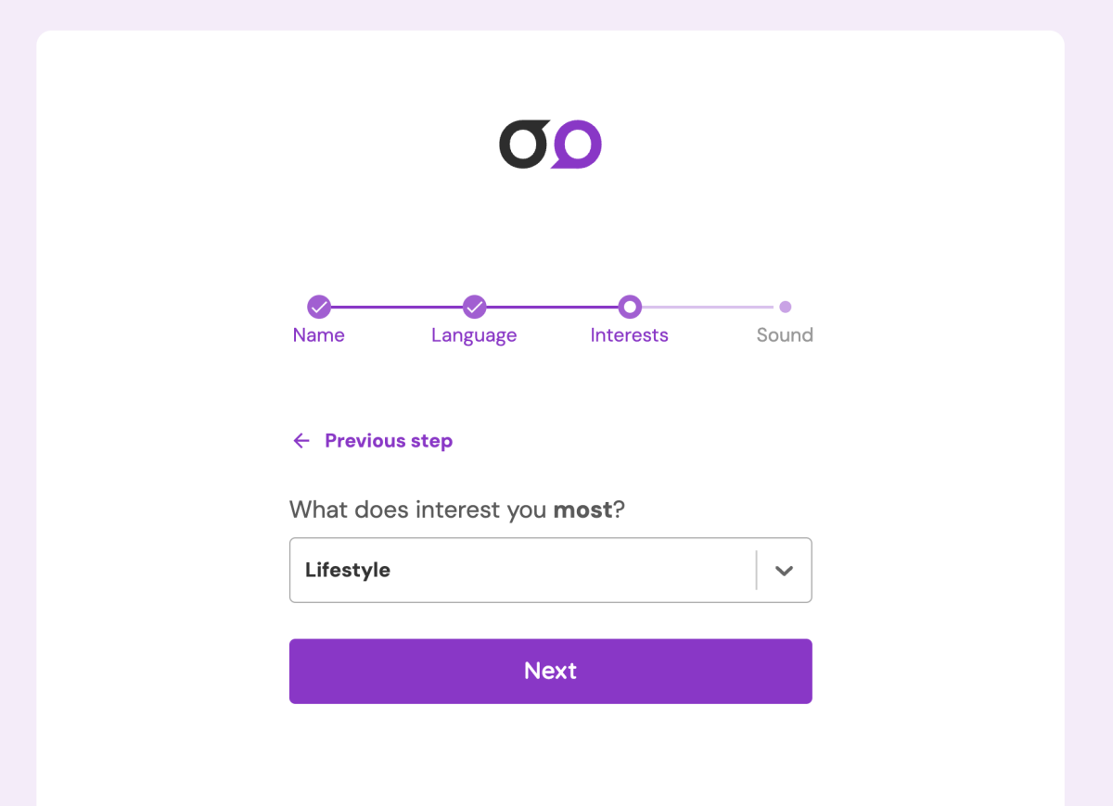Screen dimensions: 1113x806
Task: Click the purple speech bubble logo half
Action: click(577, 145)
